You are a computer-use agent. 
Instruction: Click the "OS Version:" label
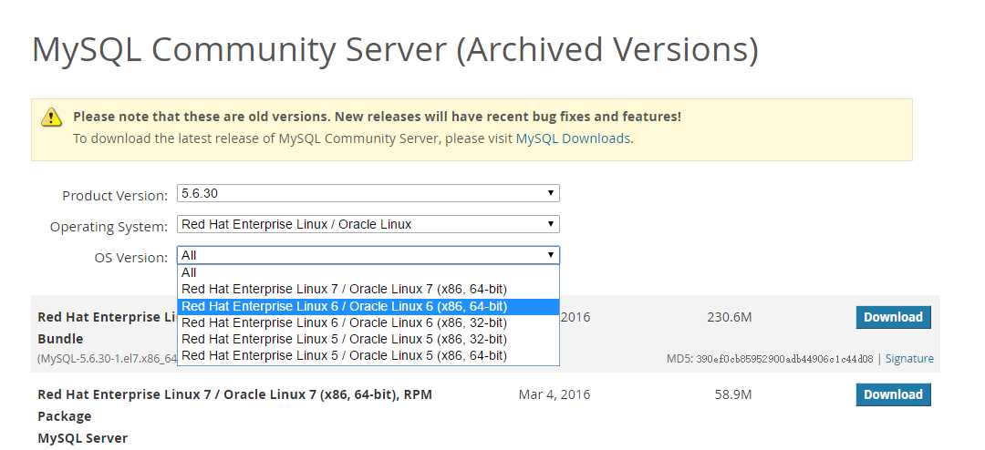(131, 257)
